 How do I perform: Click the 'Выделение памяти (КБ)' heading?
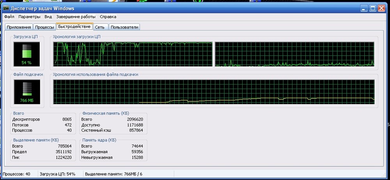click(36, 140)
